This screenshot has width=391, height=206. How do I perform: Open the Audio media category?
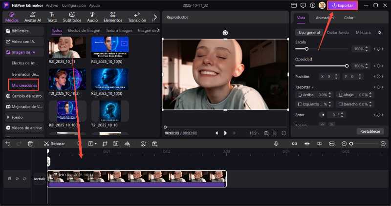coord(92,18)
